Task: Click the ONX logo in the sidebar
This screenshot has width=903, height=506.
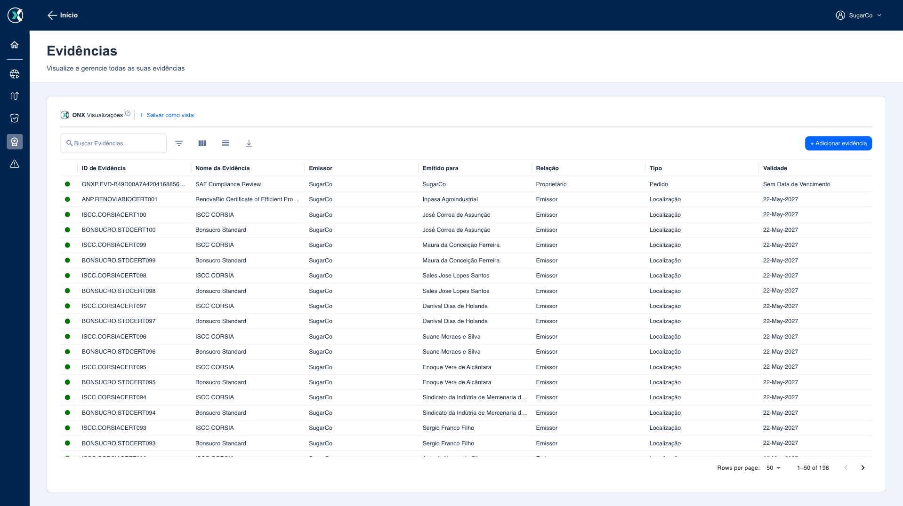Action: tap(15, 15)
